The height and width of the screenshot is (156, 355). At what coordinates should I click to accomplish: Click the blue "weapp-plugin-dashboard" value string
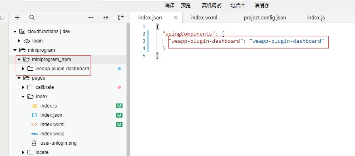[x=287, y=41]
